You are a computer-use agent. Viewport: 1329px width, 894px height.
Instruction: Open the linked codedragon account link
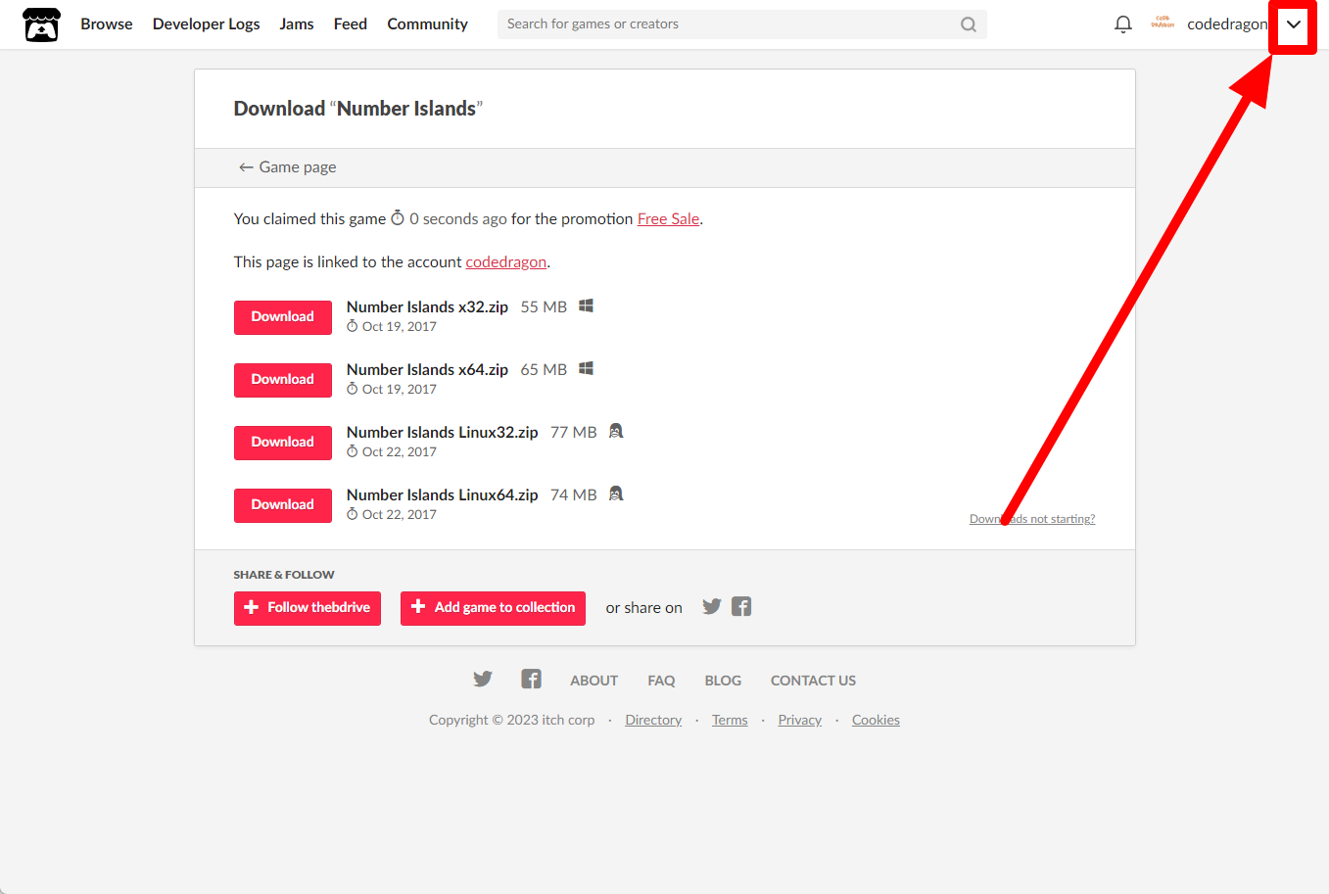pyautogui.click(x=506, y=262)
